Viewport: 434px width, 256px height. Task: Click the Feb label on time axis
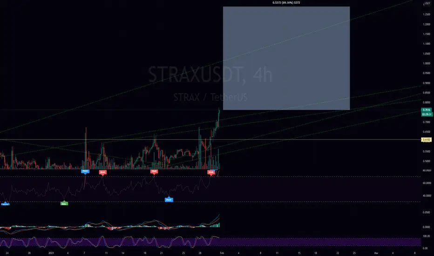[222, 253]
